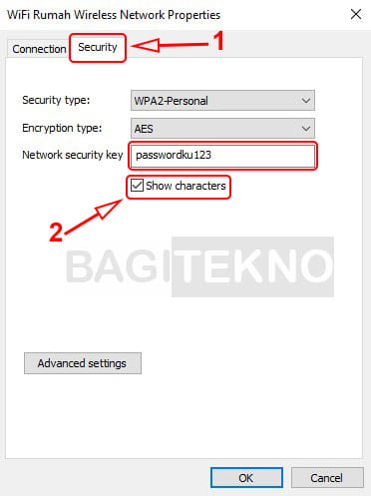Click into the Network security key field
This screenshot has width=371, height=496.
222,156
